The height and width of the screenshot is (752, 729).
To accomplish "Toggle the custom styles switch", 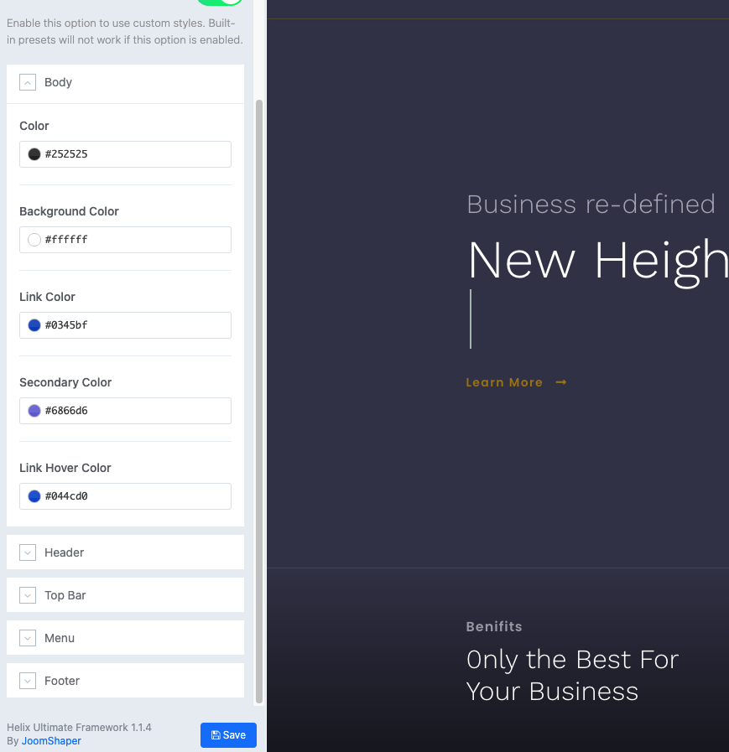I will click(219, 2).
